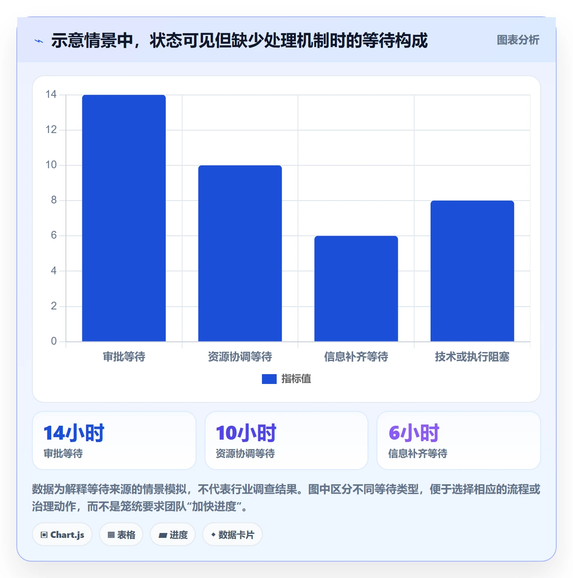Viewport: 573px width, 578px height.
Task: Click the bar icon in 进度 chip
Action: (x=162, y=535)
